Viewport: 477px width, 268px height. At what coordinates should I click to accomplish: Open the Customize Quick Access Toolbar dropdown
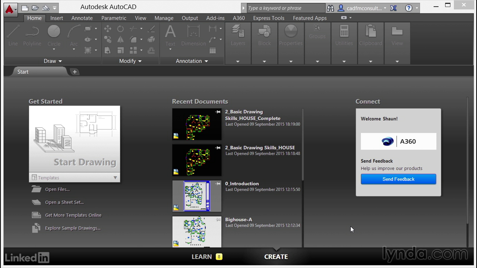coord(55,8)
